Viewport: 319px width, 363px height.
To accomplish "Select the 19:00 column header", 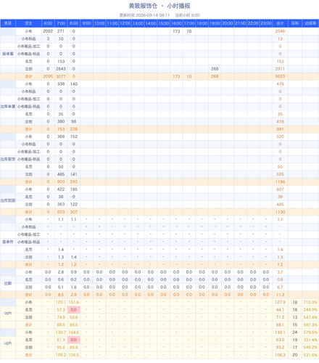I will pos(215,23).
